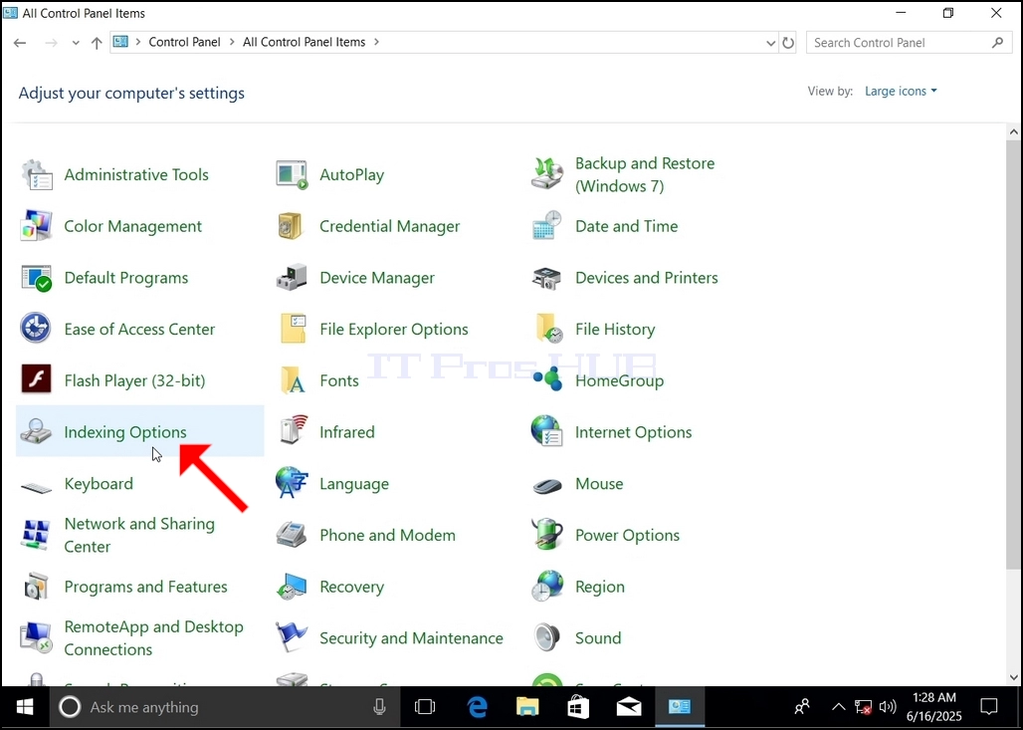Open the File History icon
The image size is (1023, 730).
point(547,329)
